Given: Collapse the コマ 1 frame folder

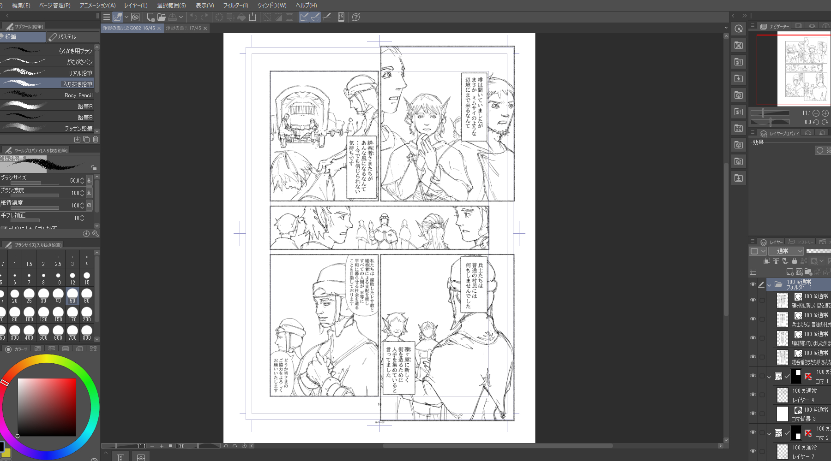Looking at the screenshot, I should point(769,377).
